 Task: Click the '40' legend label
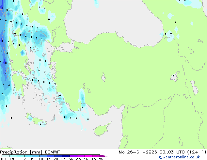tap(86, 159)
